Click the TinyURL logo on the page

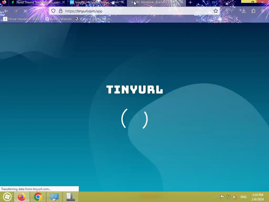[134, 89]
